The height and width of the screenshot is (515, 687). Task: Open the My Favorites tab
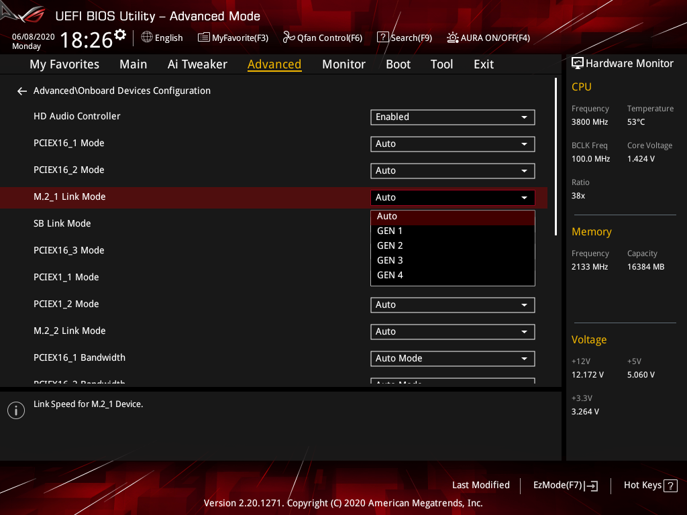point(64,64)
